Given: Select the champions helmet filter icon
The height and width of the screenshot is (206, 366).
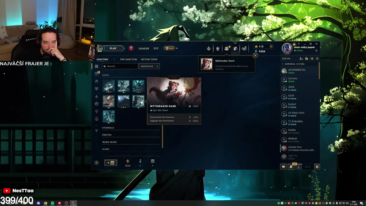Looking at the screenshot, I should tap(96, 81).
